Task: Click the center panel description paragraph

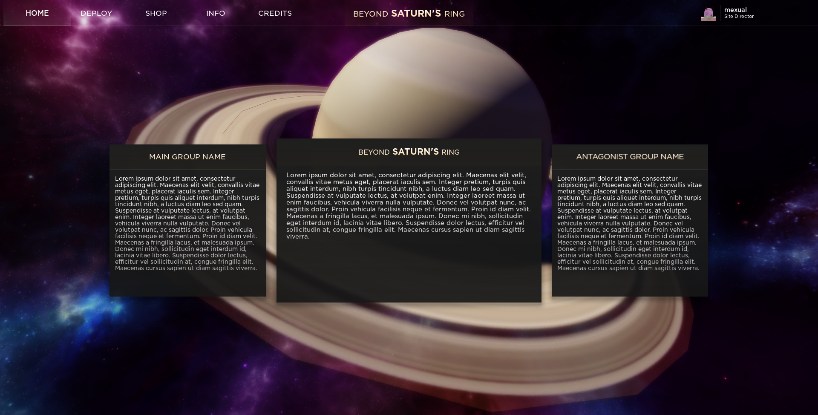Action: pyautogui.click(x=409, y=206)
